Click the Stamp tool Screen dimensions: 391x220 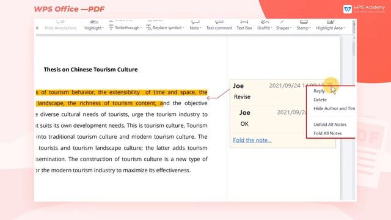302,26
